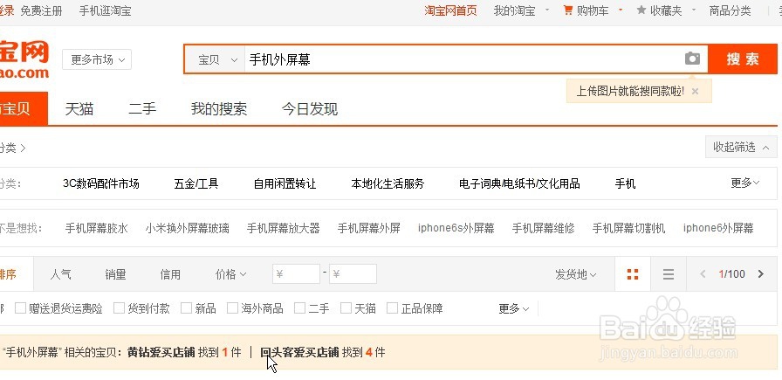Viewport: 782px width, 380px height.
Task: Search suggestion 手机屏幕放大器
Action: click(x=284, y=228)
